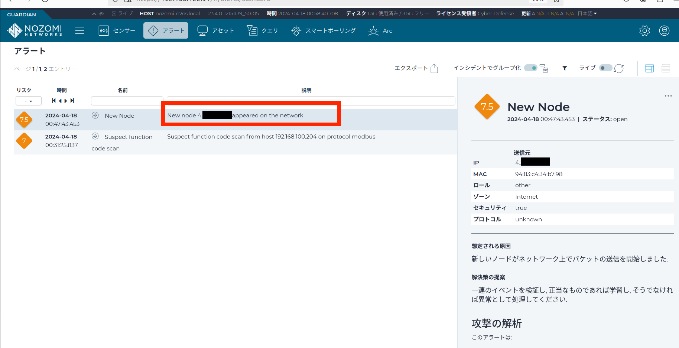Go to the センサー menu
The width and height of the screenshot is (679, 348).
coord(117,30)
